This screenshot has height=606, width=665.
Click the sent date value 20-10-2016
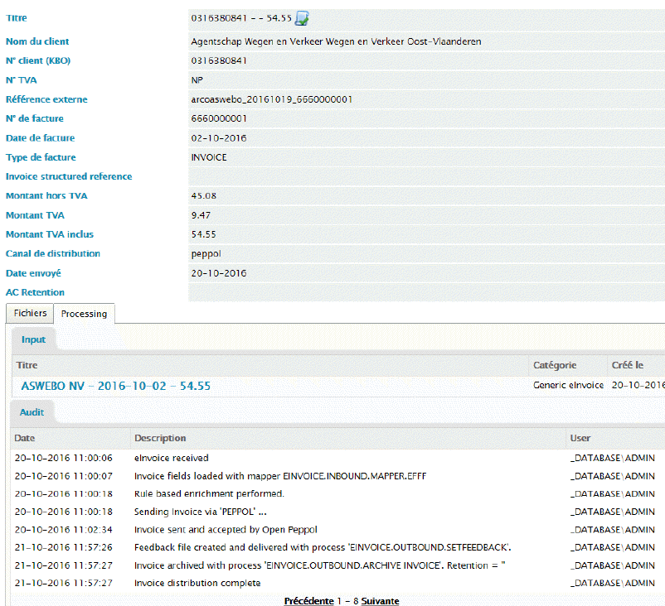click(x=219, y=273)
